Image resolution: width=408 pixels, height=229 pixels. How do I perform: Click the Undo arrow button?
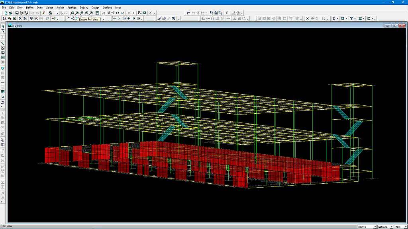(x=32, y=13)
